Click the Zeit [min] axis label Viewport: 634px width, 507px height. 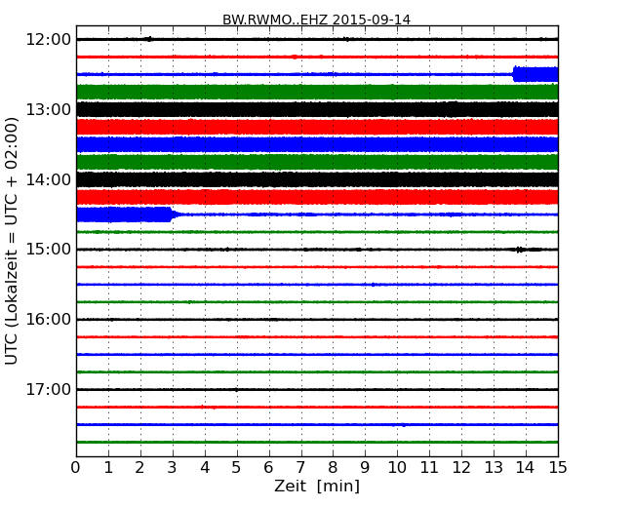coord(317,486)
